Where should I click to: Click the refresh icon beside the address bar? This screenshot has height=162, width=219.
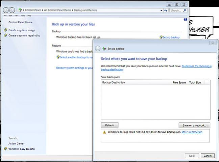(166, 10)
